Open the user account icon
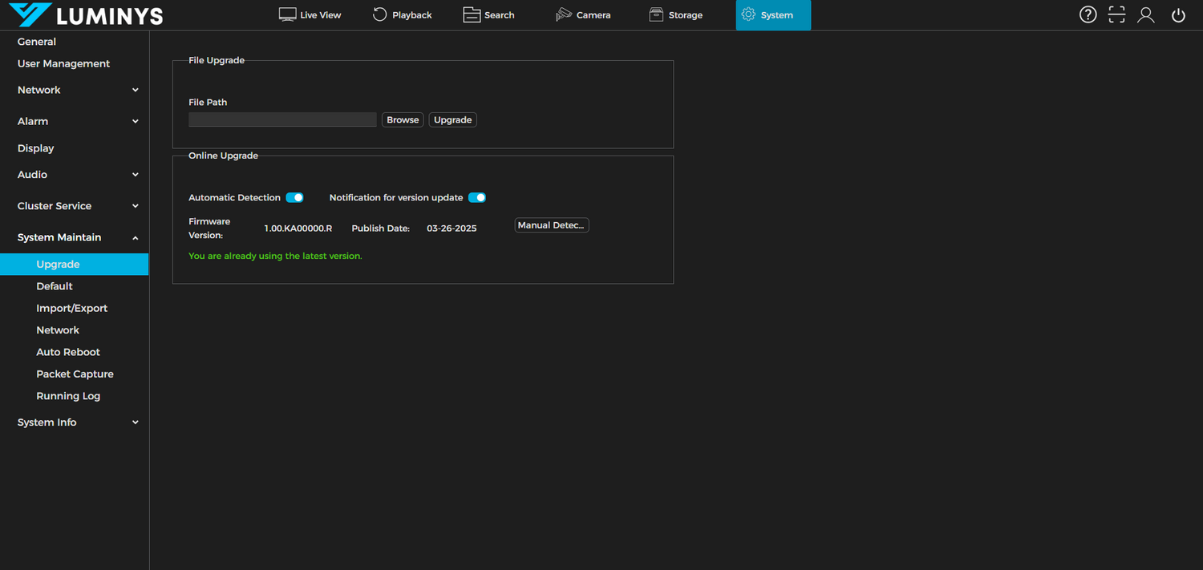 pyautogui.click(x=1145, y=14)
